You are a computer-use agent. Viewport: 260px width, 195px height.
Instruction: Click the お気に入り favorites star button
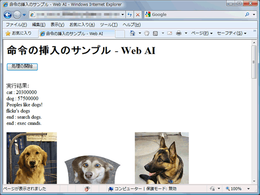pos(18,33)
